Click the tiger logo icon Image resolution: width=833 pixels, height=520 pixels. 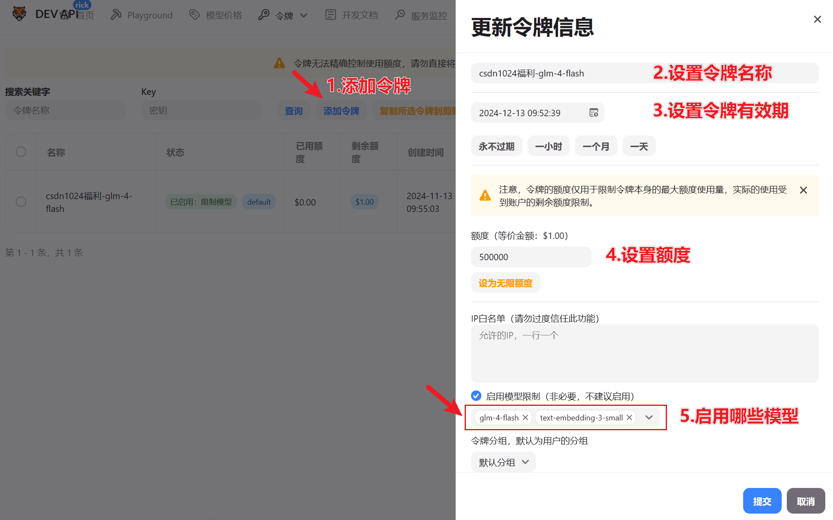19,14
